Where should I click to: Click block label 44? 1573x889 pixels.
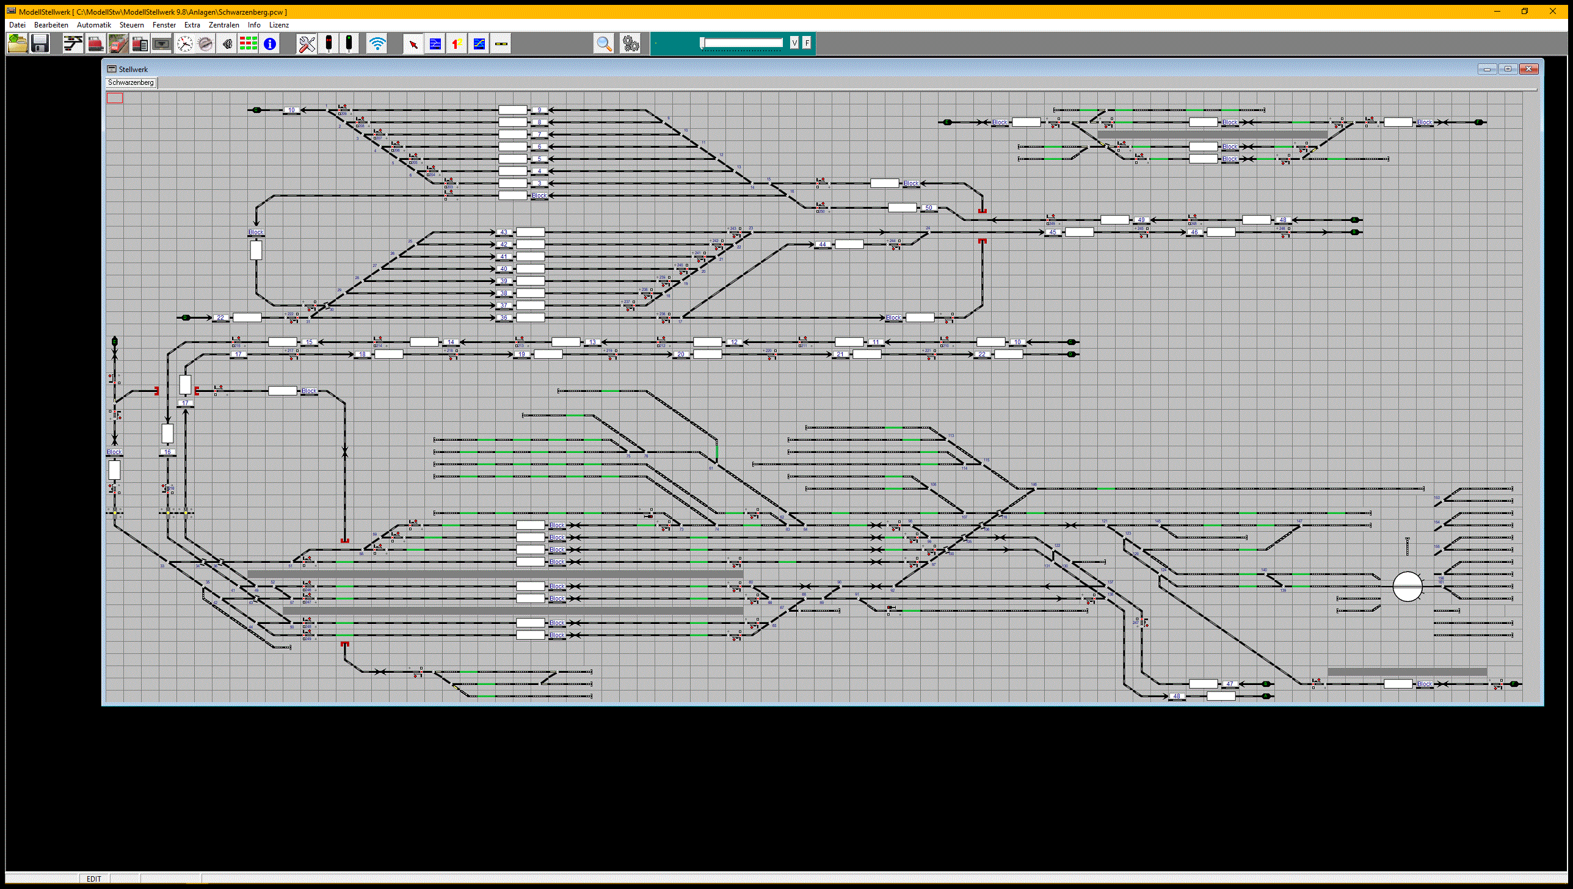click(823, 244)
